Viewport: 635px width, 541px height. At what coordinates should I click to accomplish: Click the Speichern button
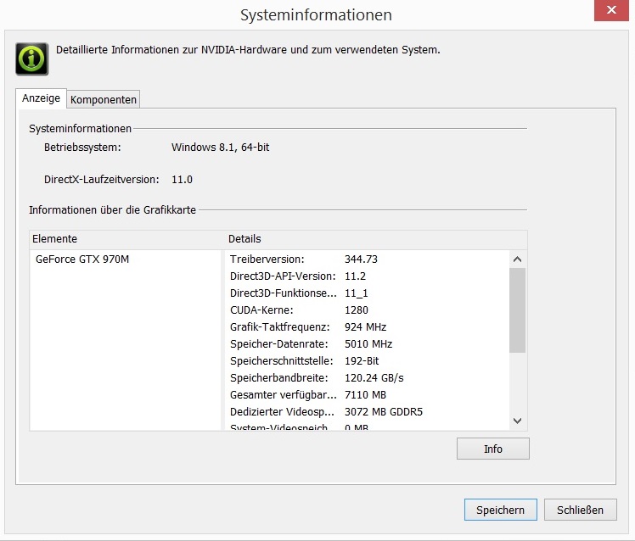click(500, 510)
